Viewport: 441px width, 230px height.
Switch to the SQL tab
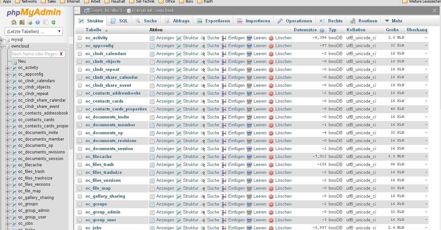[x=119, y=21]
